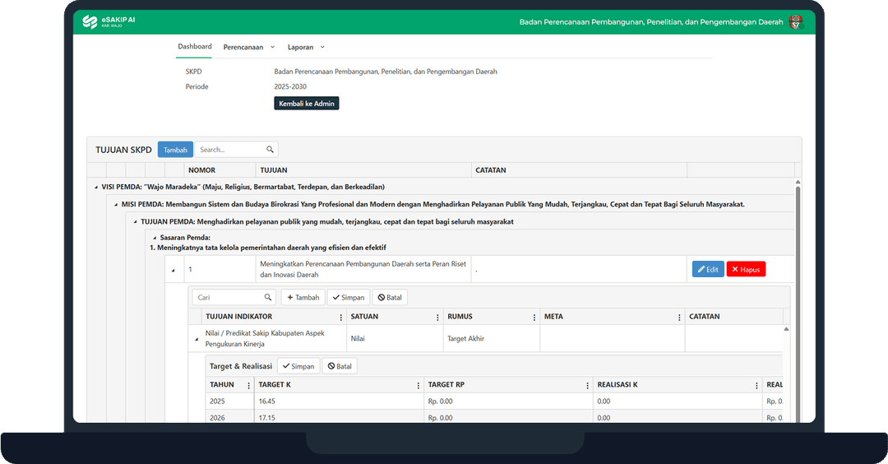Viewport: 888px width, 464px height.
Task: Click the magnifier icon in TUJUAN SKPD search
Action: coord(270,150)
